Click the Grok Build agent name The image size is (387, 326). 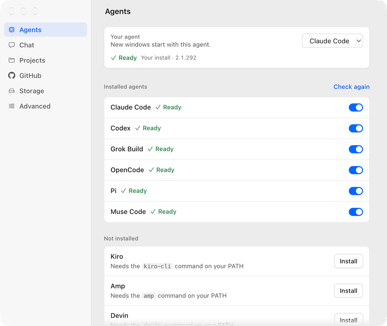coord(127,149)
